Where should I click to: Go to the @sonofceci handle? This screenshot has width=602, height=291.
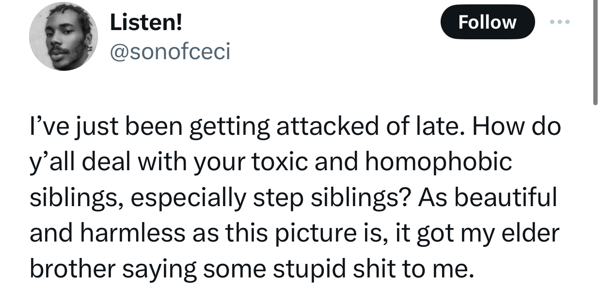coord(170,51)
